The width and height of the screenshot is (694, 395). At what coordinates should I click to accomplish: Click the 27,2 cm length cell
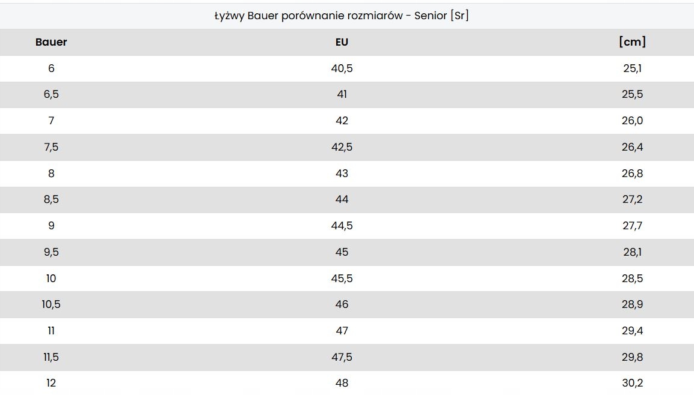tap(632, 199)
